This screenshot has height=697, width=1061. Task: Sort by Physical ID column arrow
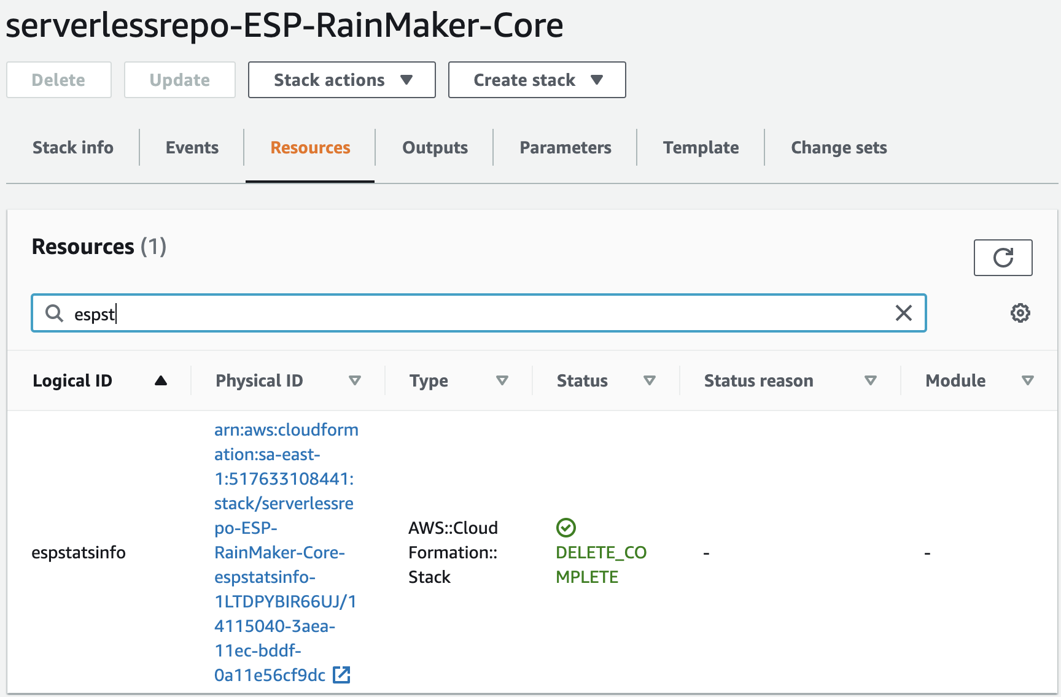354,380
